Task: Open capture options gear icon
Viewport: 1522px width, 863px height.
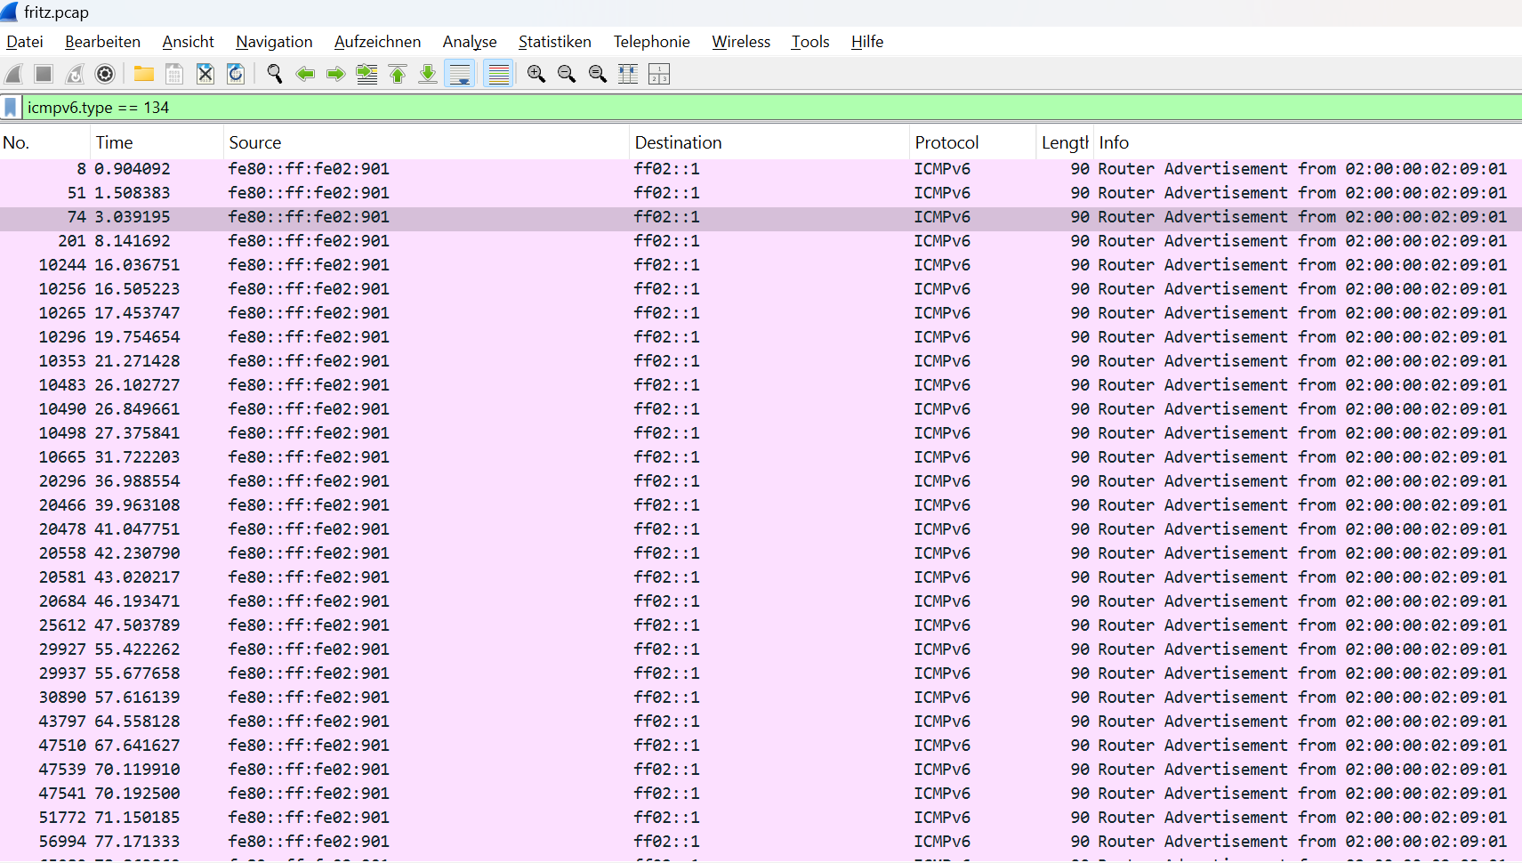Action: (105, 74)
